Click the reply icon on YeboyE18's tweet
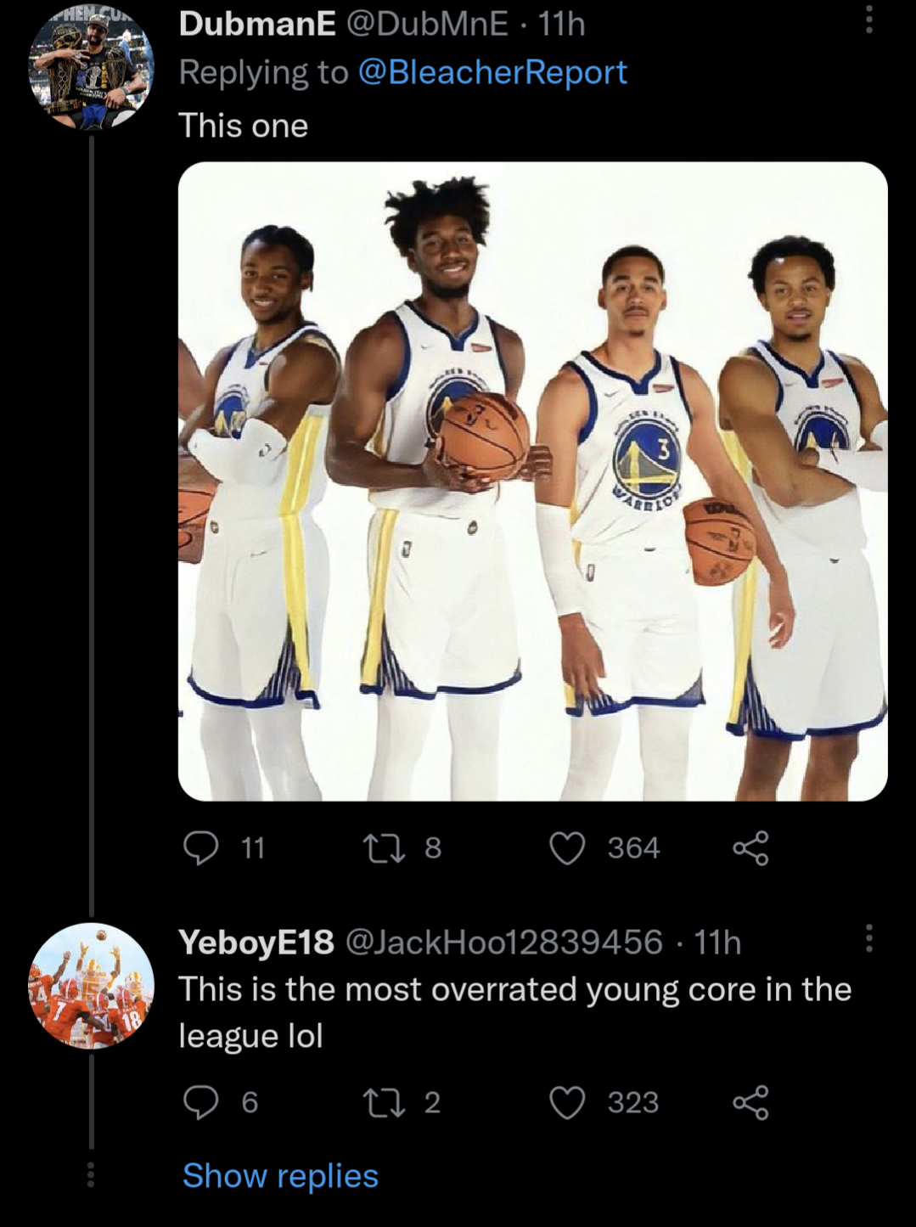 202,1101
